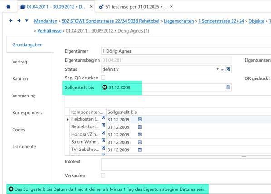Select the Vermietung section
The width and height of the screenshot is (271, 194).
point(24,96)
